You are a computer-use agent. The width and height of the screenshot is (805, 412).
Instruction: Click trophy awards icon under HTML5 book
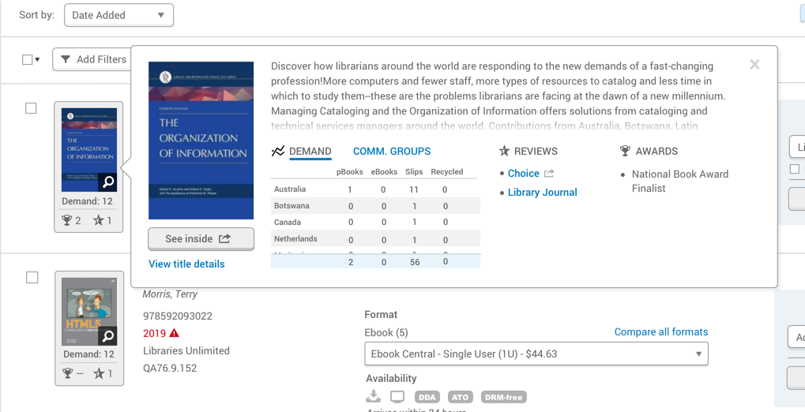point(66,373)
